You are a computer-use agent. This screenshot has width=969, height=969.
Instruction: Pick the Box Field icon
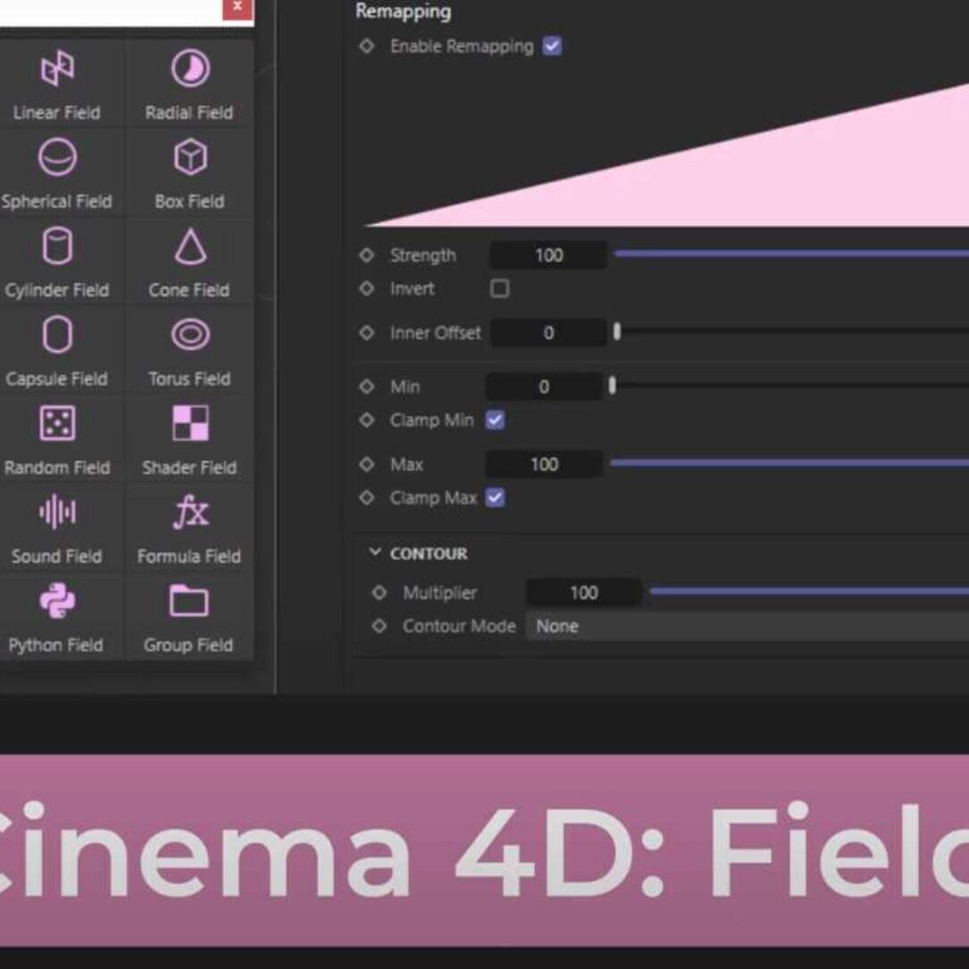tap(189, 159)
